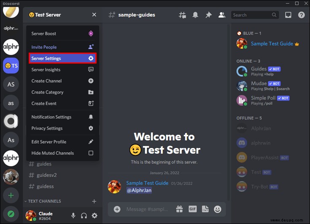The image size is (310, 224).
Task: Mute the microphone in user panel
Action: [x=73, y=216]
